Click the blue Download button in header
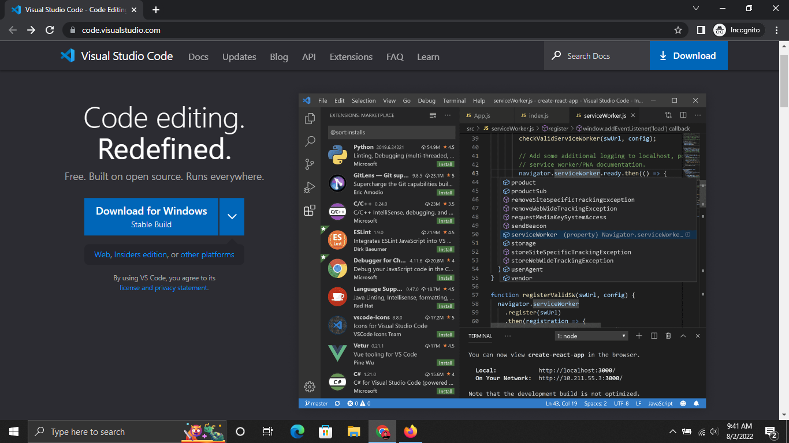 coord(688,56)
